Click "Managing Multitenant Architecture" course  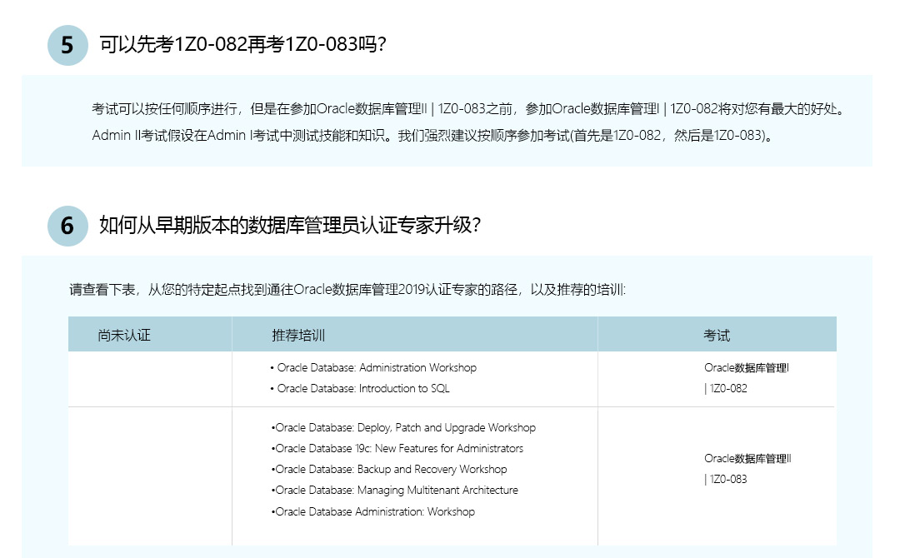pos(395,491)
